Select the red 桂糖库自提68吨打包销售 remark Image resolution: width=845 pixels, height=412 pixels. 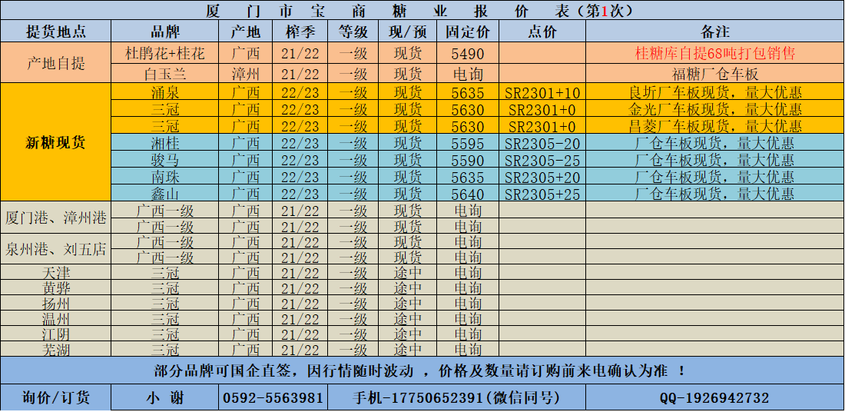pyautogui.click(x=714, y=54)
